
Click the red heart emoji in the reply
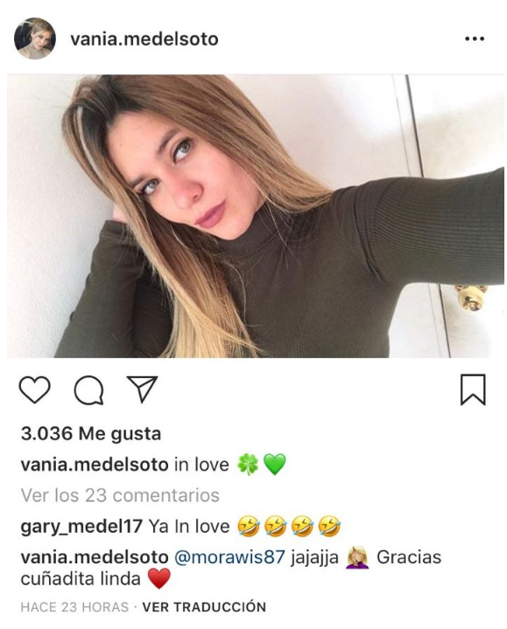(159, 578)
